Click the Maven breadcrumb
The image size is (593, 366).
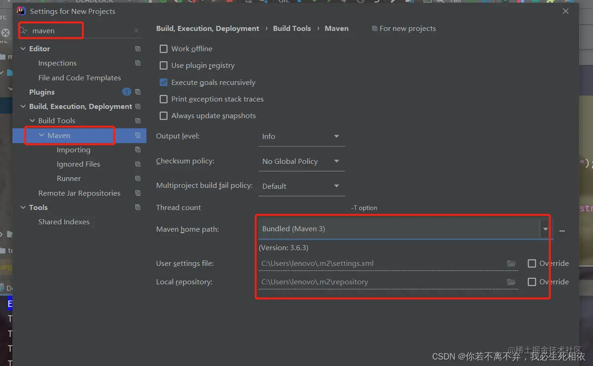pos(337,29)
